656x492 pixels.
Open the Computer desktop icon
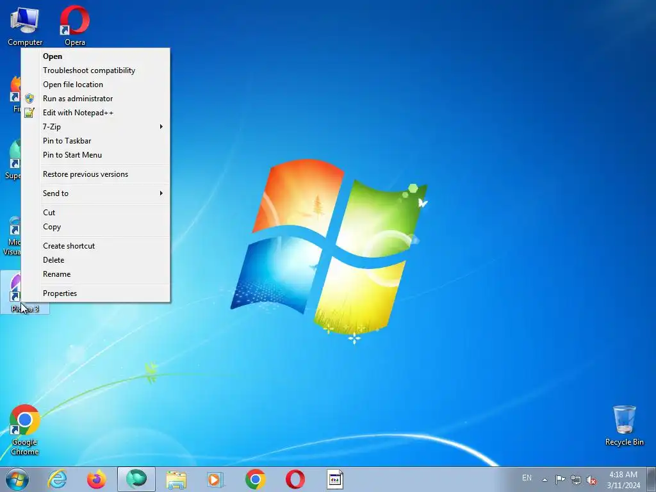[25, 26]
